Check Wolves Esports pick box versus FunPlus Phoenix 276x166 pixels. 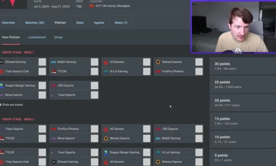point(199,62)
